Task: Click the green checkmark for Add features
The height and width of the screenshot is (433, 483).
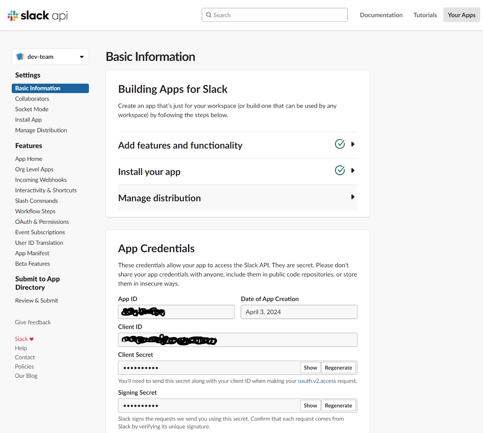Action: tap(340, 144)
